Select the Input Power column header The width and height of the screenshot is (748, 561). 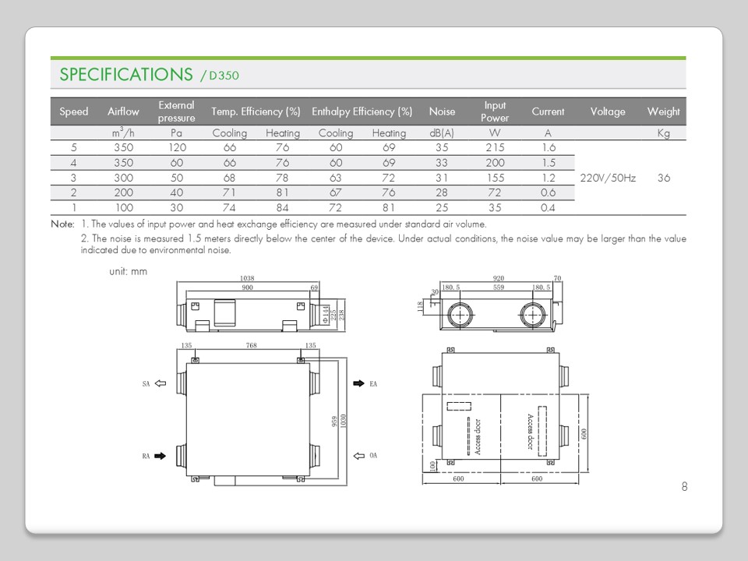click(495, 111)
